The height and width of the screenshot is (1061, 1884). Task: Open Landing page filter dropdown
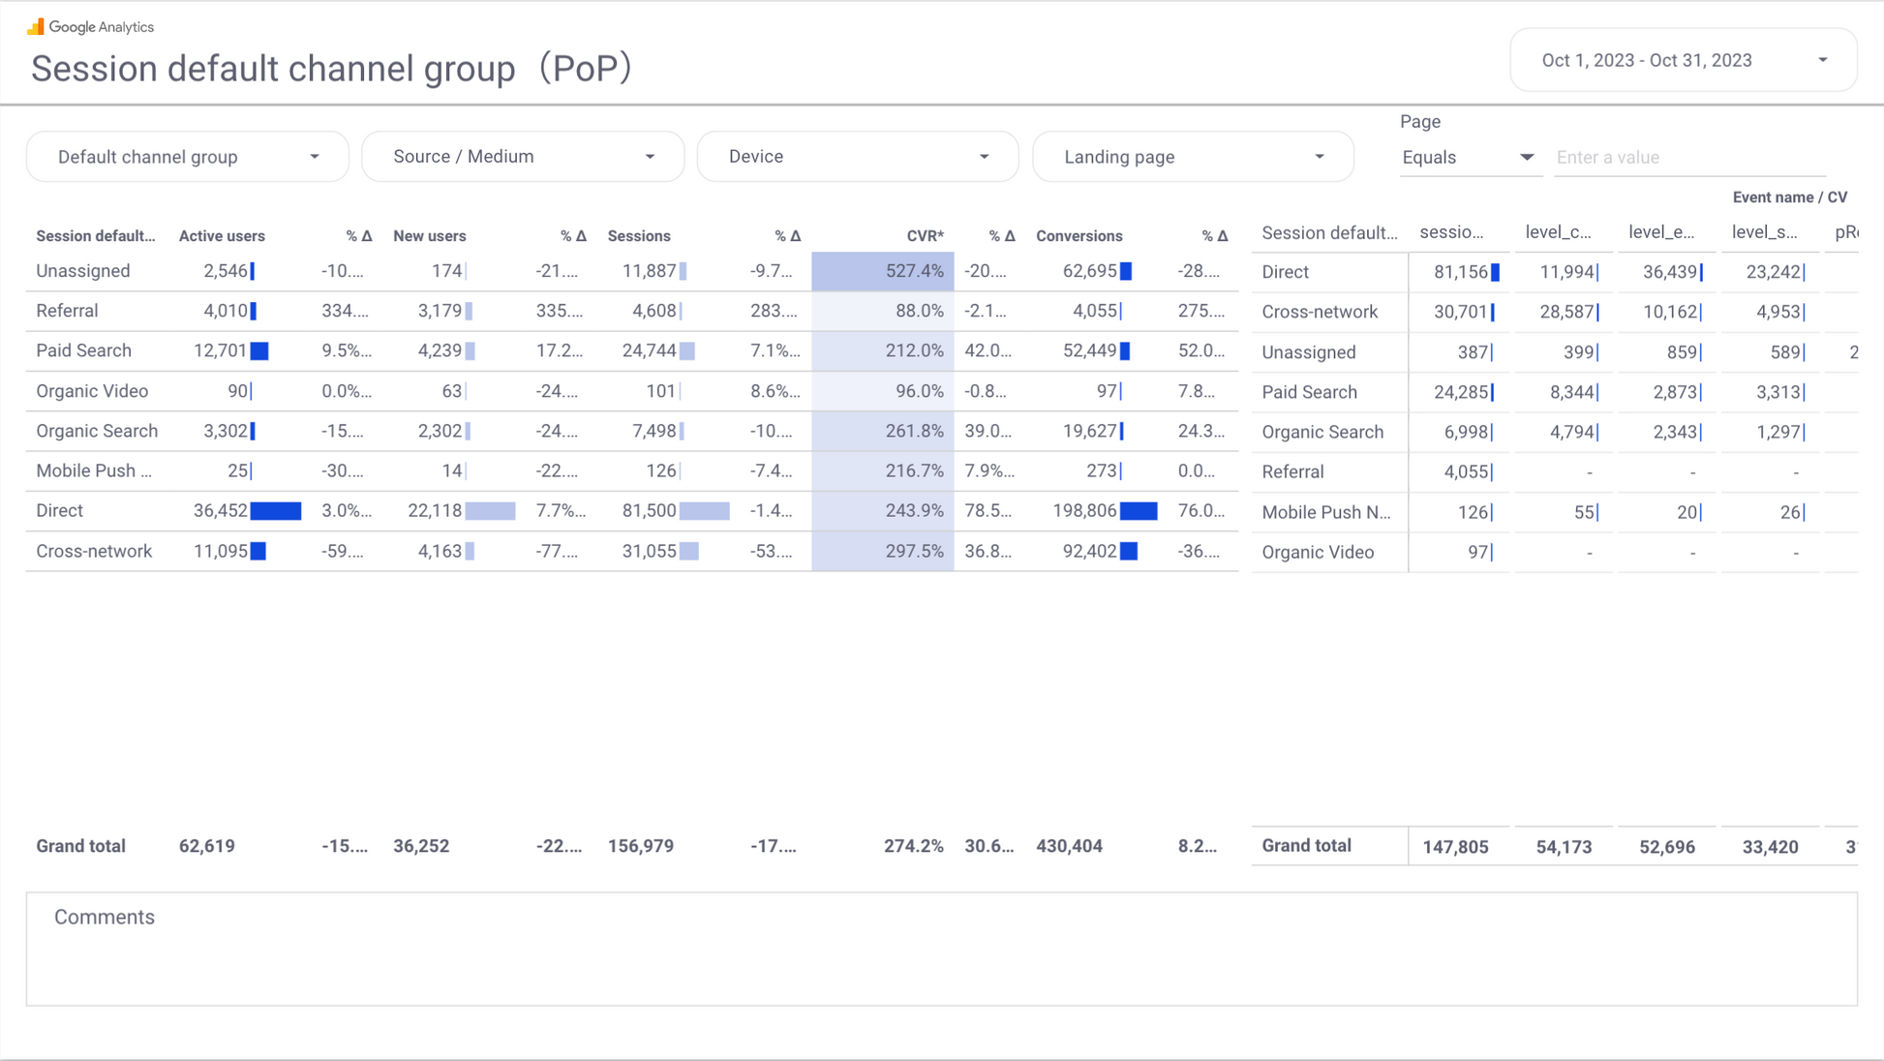coord(1193,157)
